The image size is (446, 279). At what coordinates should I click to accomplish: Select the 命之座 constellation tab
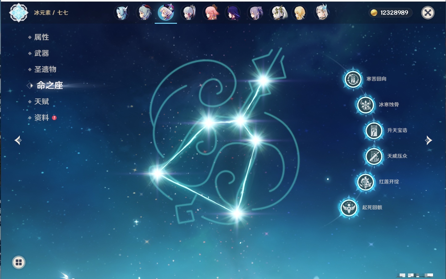(x=50, y=85)
